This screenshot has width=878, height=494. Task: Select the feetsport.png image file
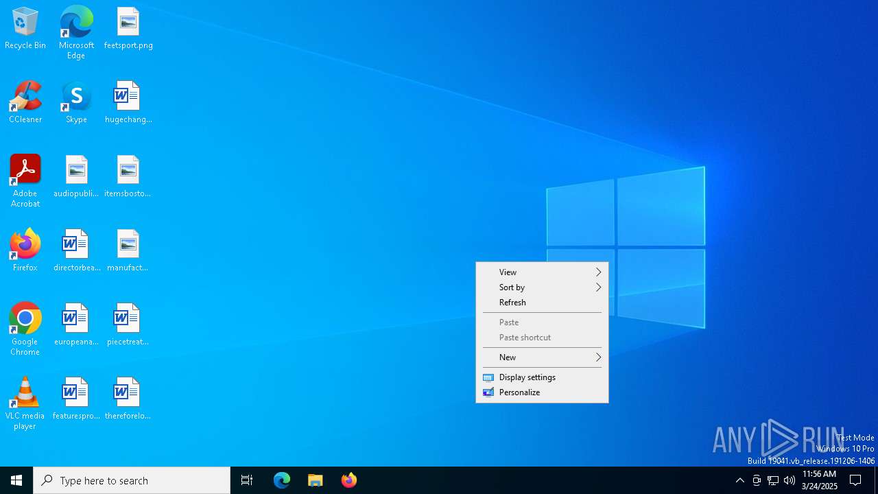[128, 29]
